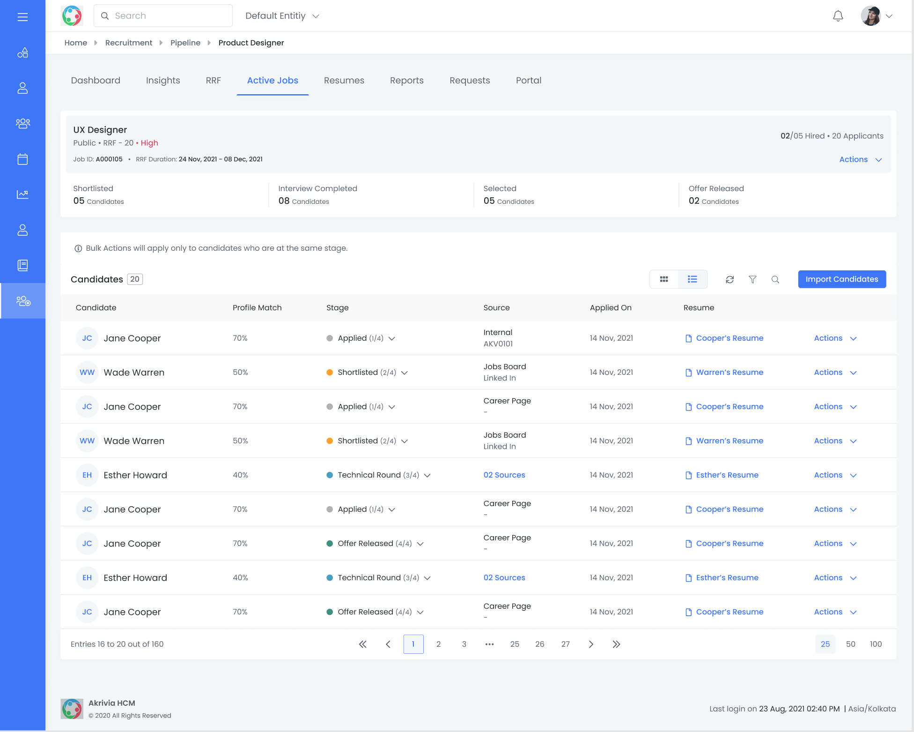Select the knowledge book icon in the sidebar

(x=22, y=265)
